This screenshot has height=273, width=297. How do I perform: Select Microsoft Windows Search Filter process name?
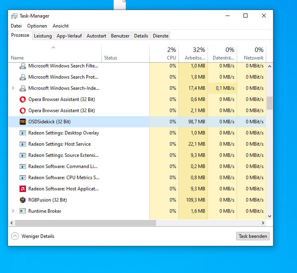coord(63,66)
